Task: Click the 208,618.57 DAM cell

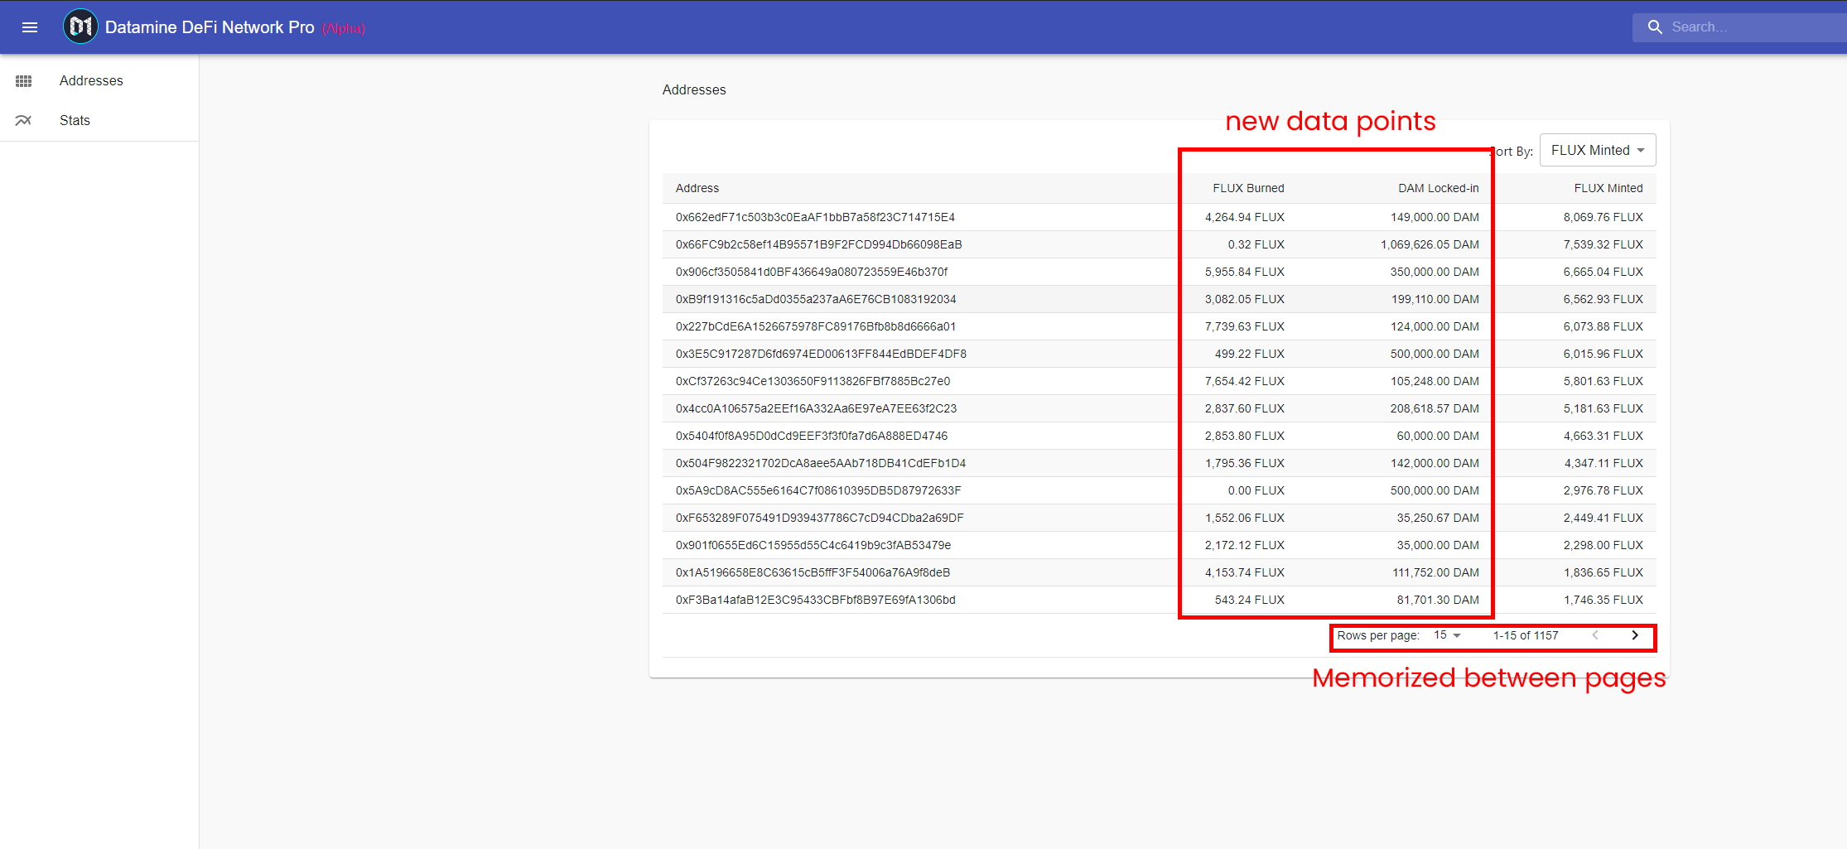Action: (x=1435, y=408)
